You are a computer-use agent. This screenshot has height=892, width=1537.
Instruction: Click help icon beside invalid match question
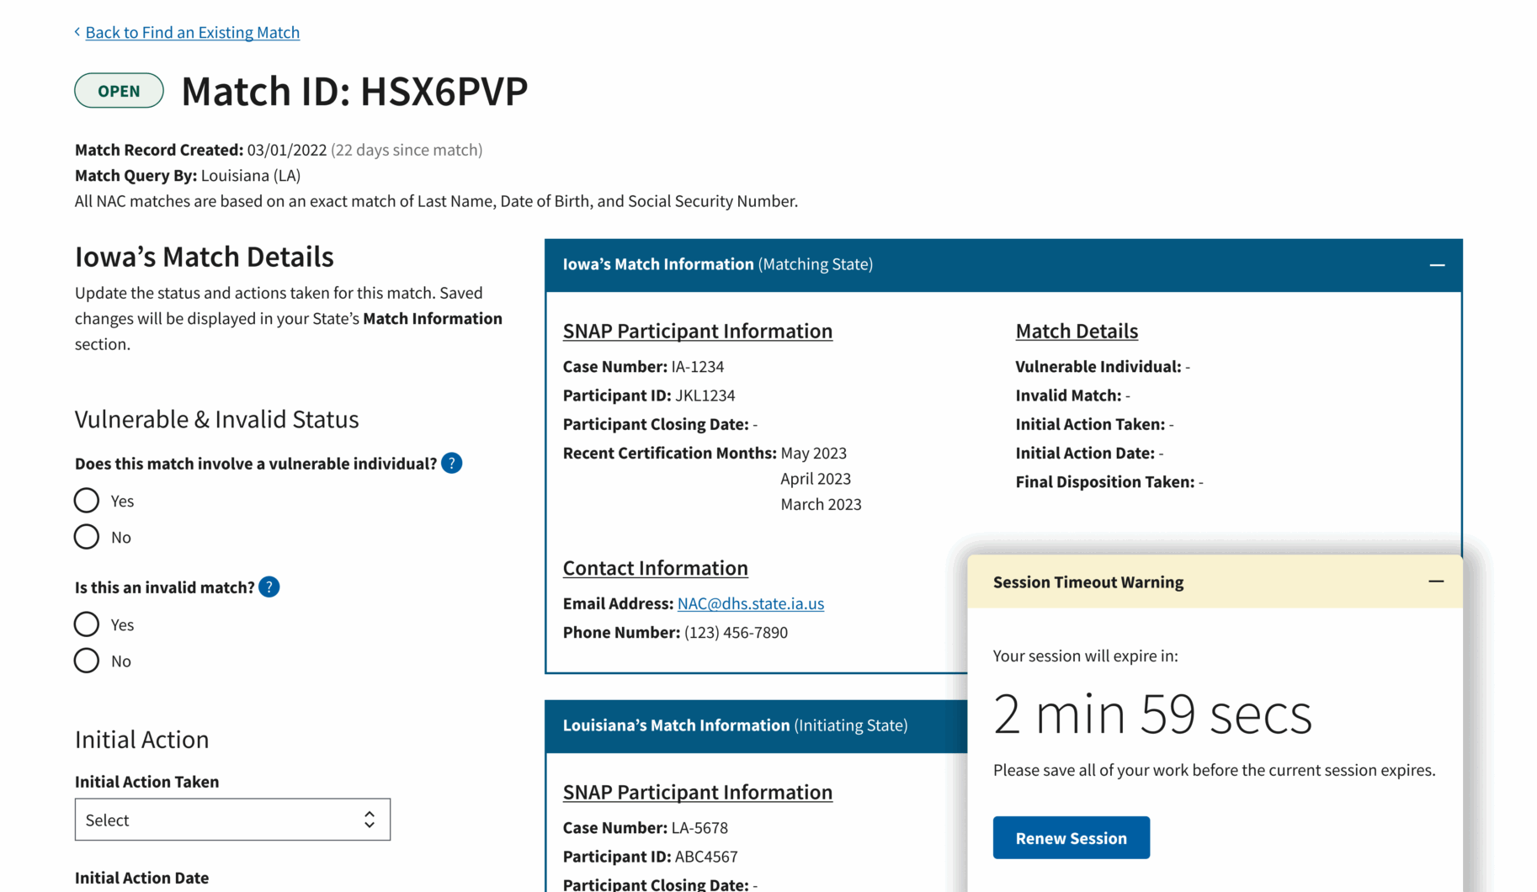pyautogui.click(x=269, y=587)
